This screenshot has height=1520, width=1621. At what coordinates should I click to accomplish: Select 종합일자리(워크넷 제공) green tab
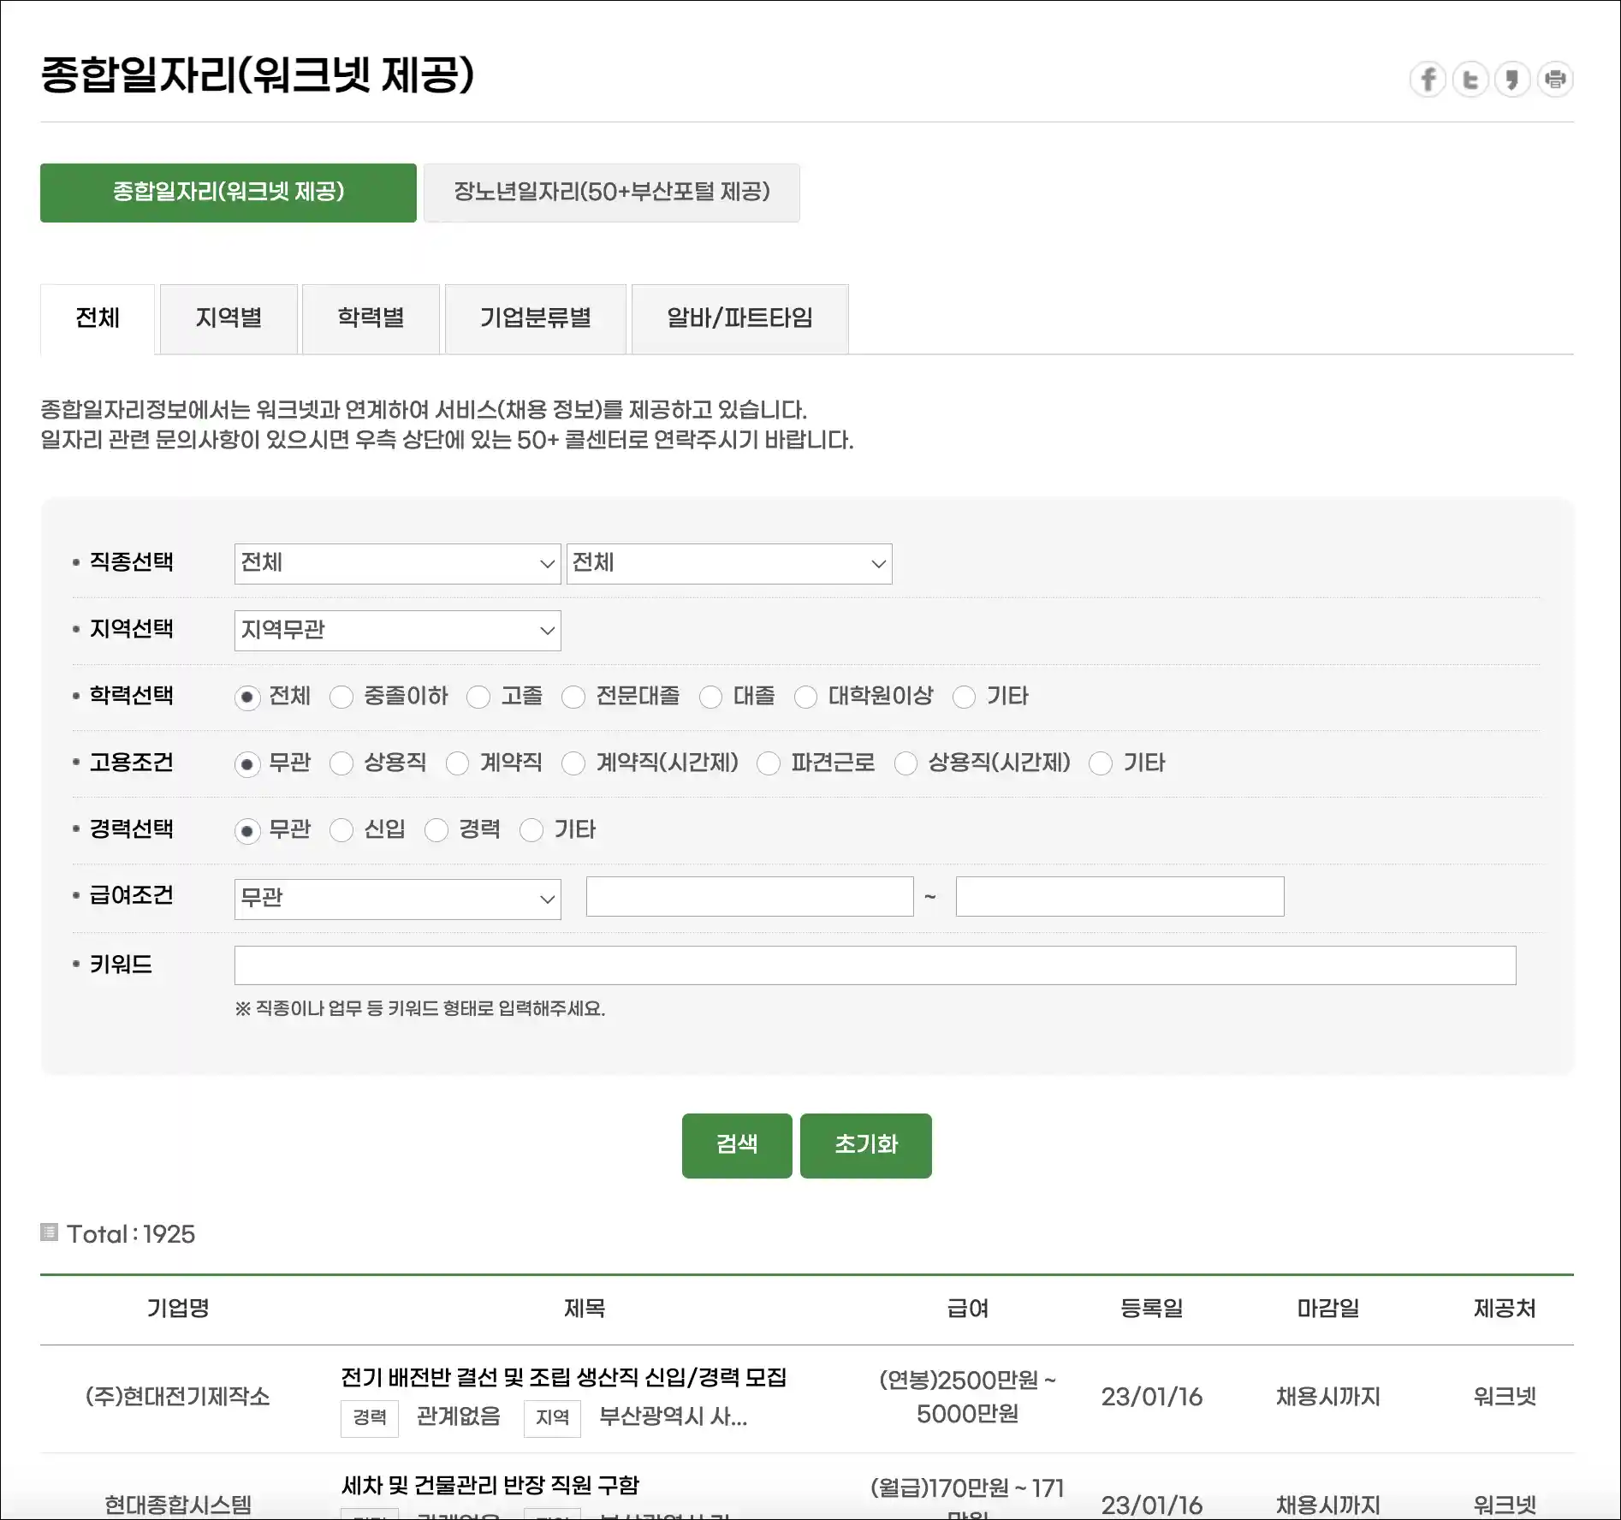(x=229, y=193)
